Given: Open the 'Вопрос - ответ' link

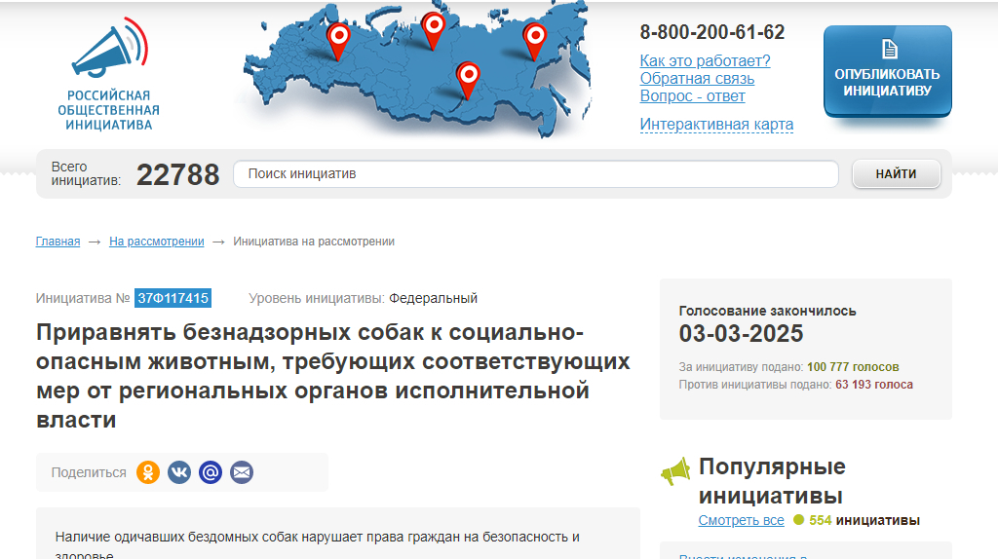Looking at the screenshot, I should pyautogui.click(x=692, y=96).
